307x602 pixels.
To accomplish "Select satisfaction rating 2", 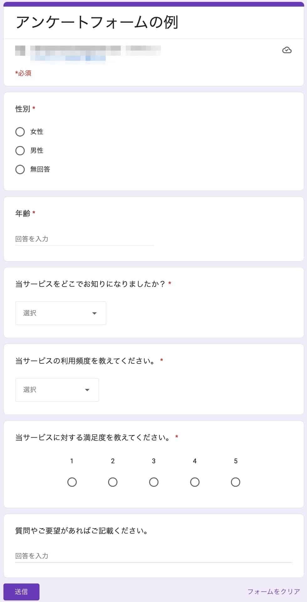I will pos(113,482).
